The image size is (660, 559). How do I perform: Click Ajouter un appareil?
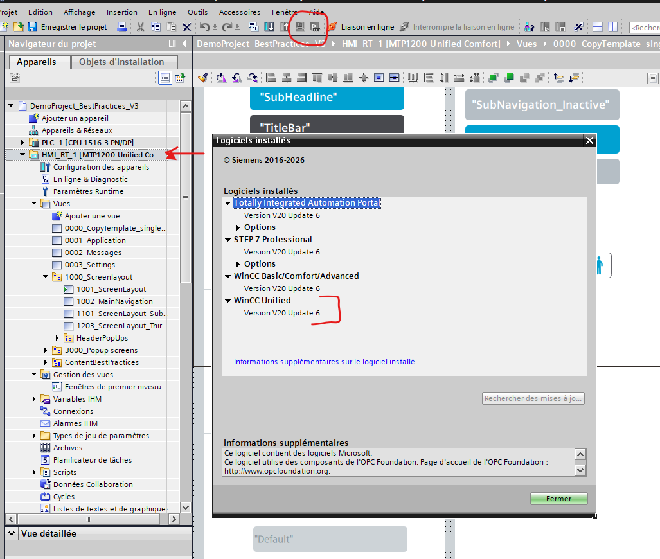(75, 118)
